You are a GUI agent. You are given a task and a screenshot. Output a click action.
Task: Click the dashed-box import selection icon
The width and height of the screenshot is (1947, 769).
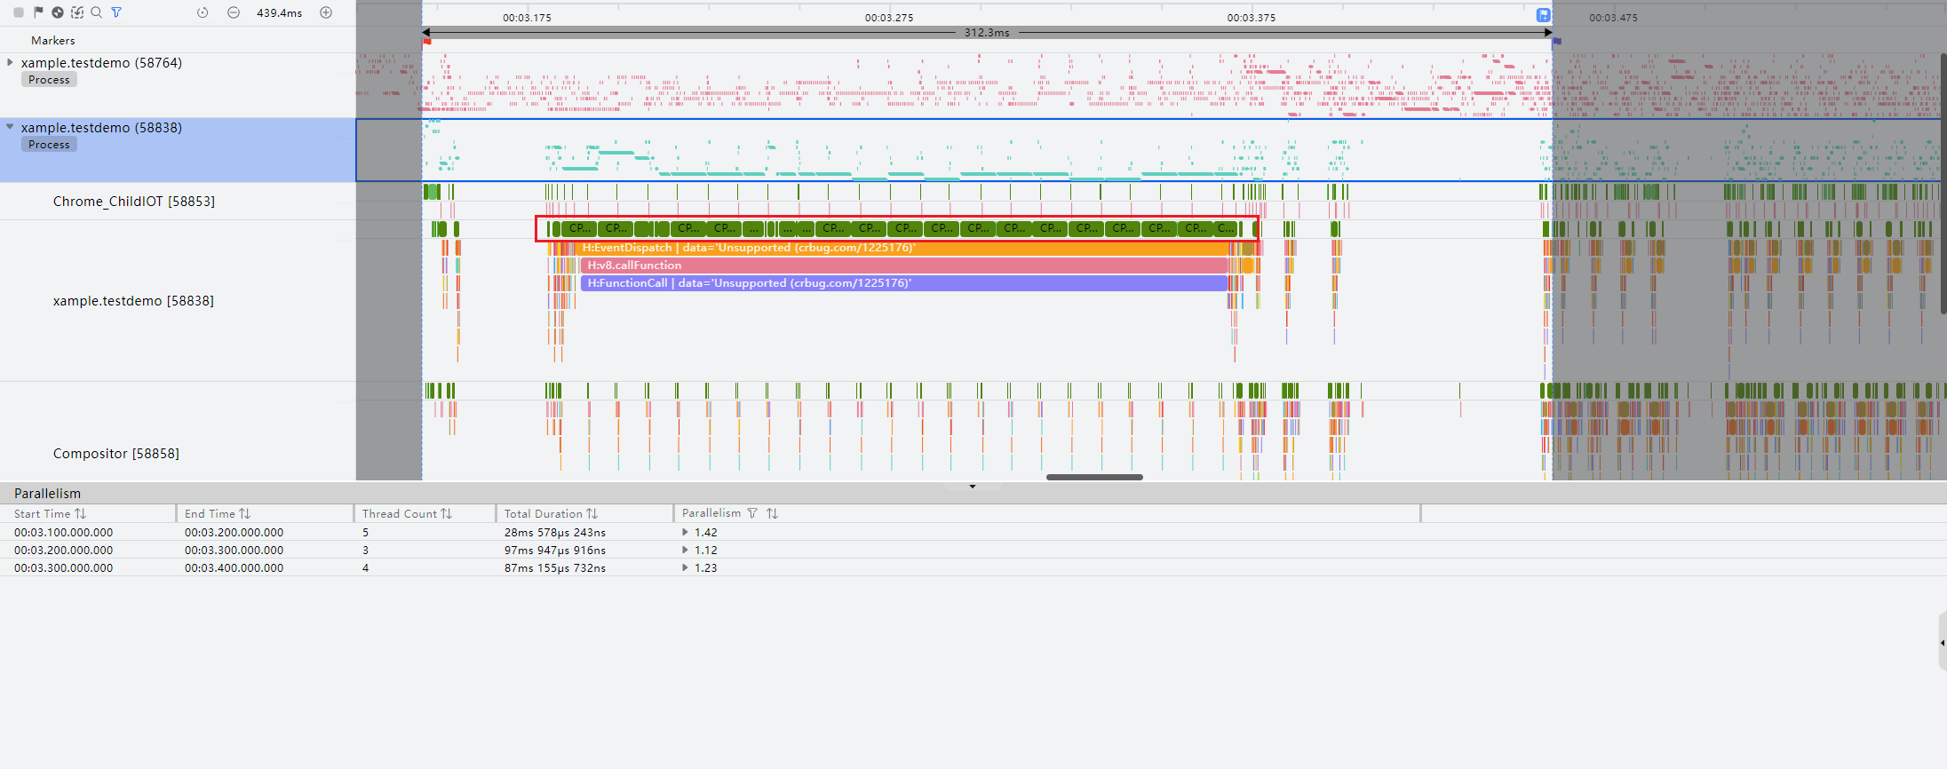coord(77,12)
